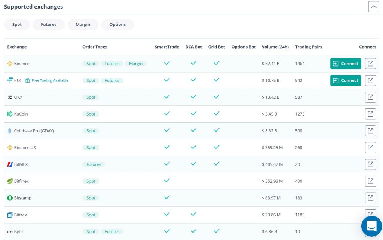Sort by Volume (24h) column header
383x240 pixels.
[x=275, y=47]
